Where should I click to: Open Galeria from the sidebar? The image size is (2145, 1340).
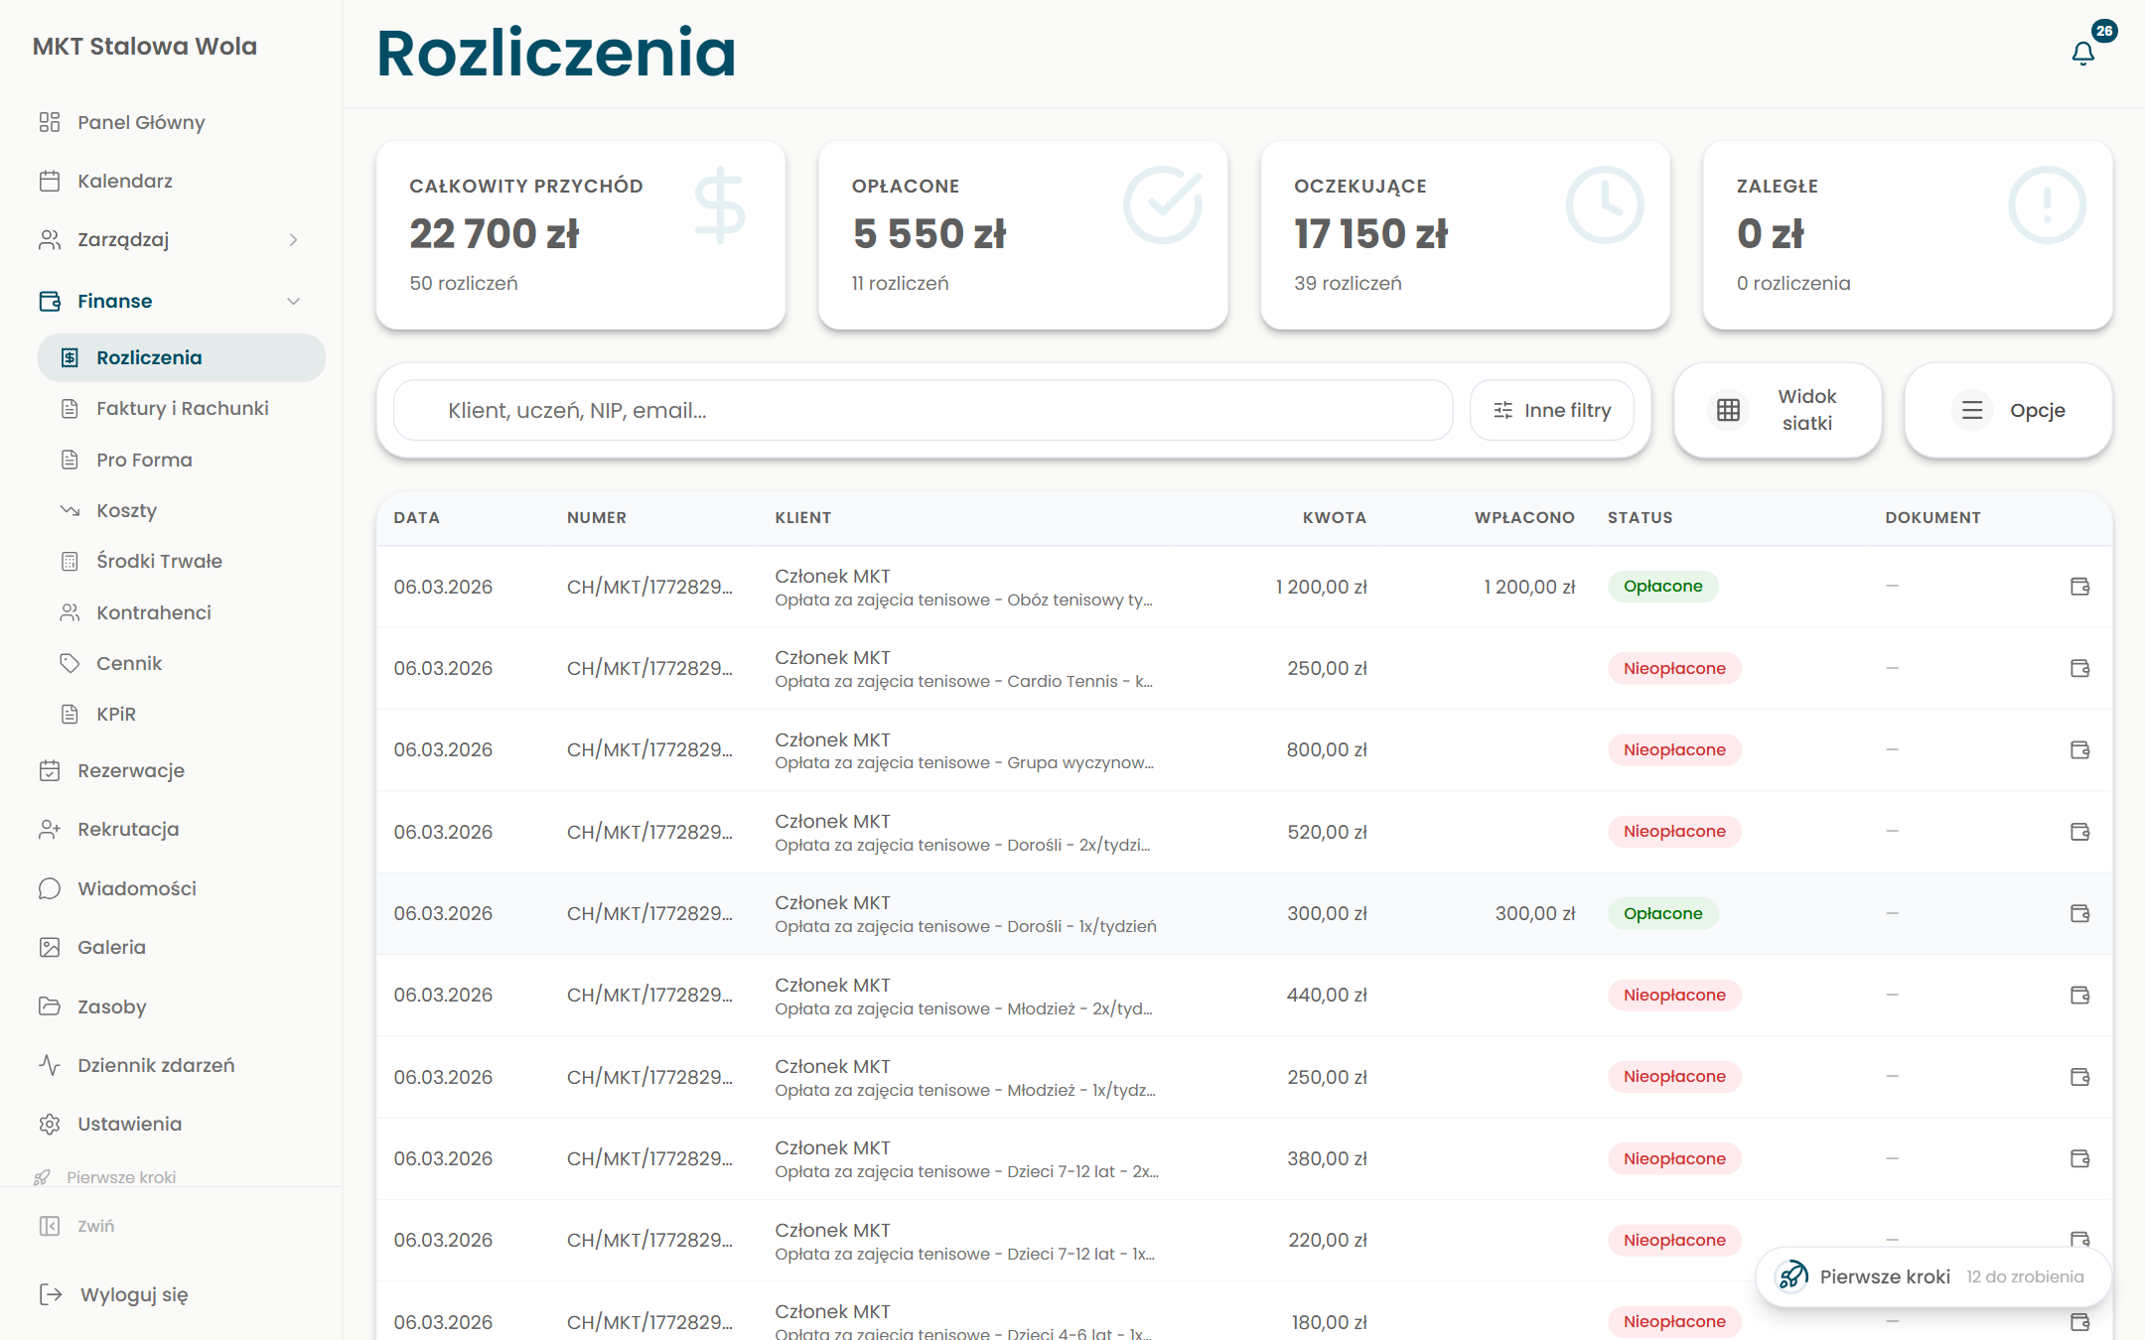click(x=111, y=947)
